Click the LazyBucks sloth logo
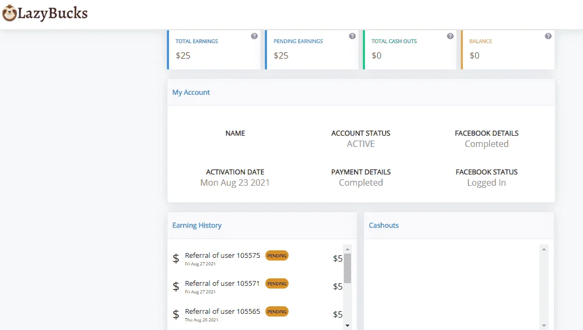583x330 pixels. (x=9, y=13)
